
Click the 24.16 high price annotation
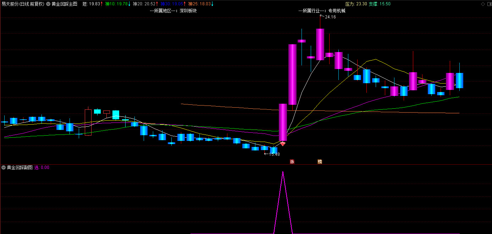coord(330,17)
